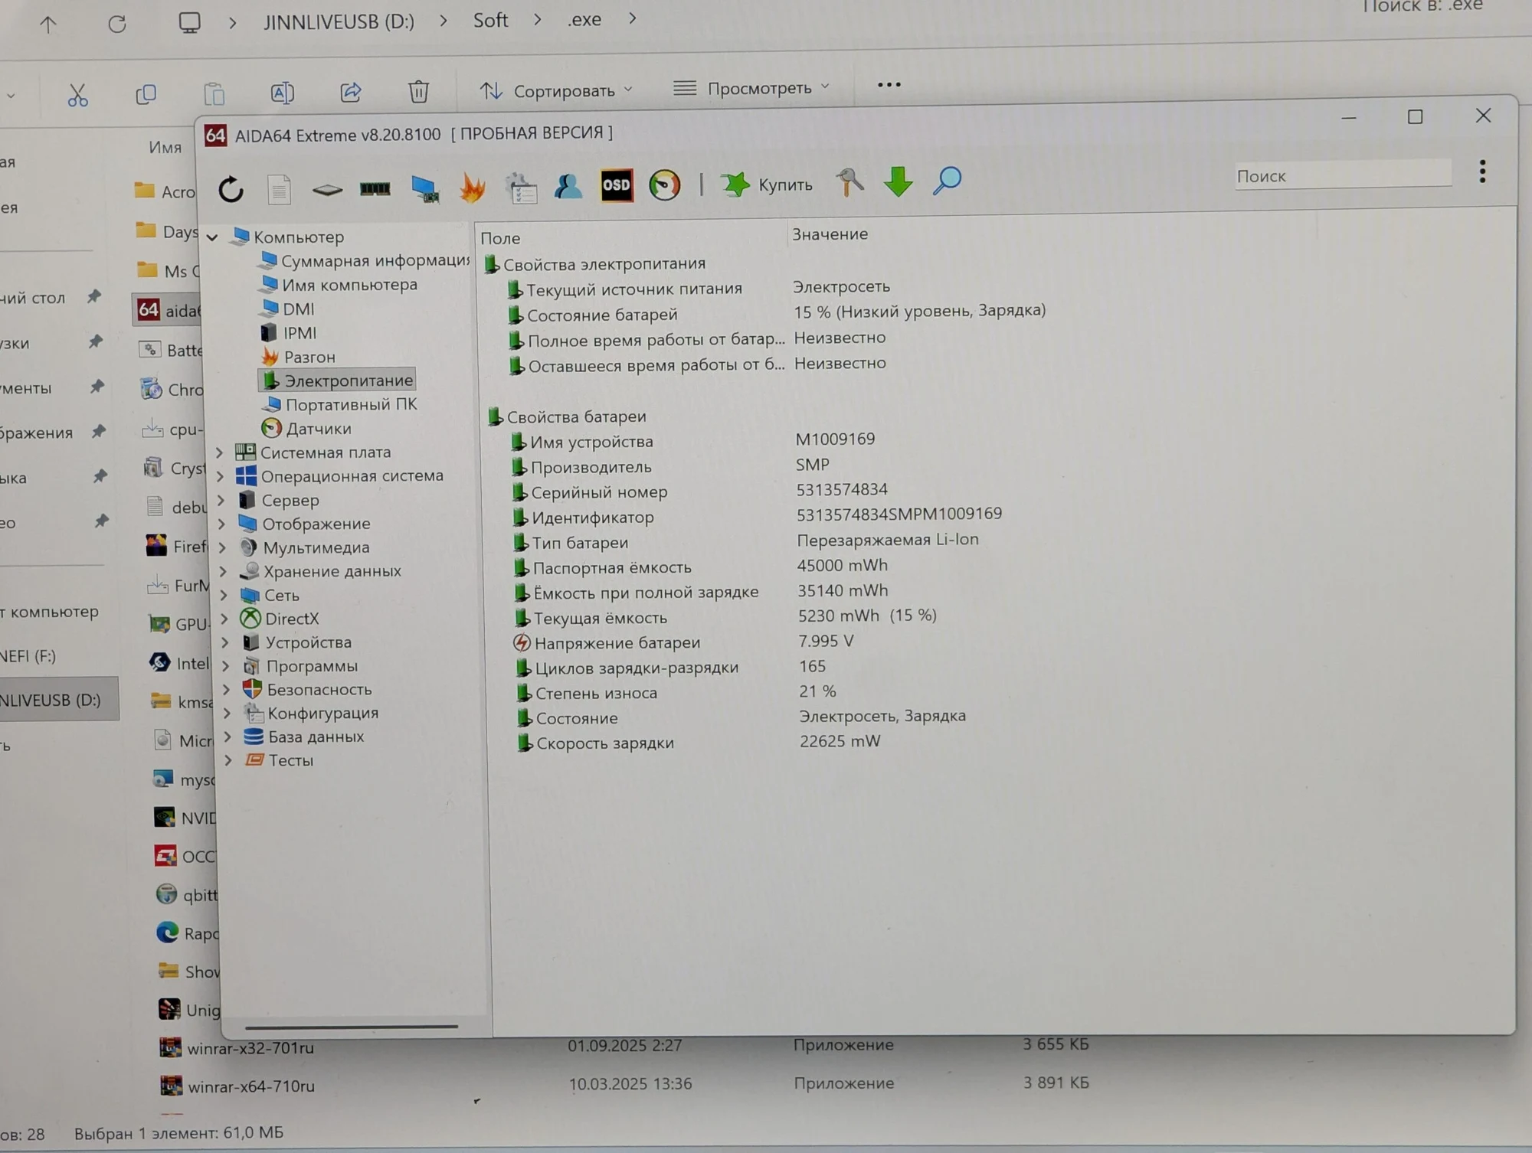Image resolution: width=1532 pixels, height=1153 pixels.
Task: Click the magnifier search icon in AIDA64
Action: (947, 181)
